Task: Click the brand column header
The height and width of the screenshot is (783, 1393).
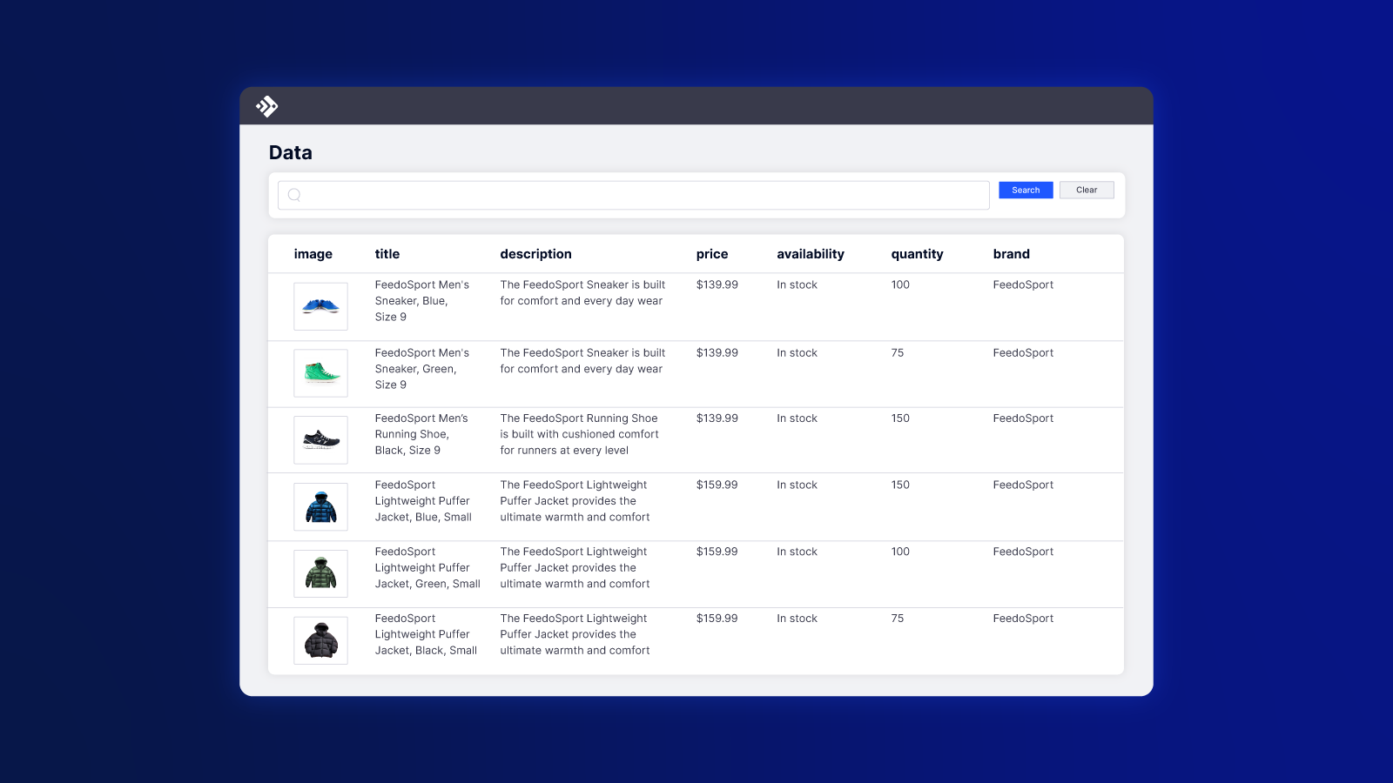Action: 1011,254
